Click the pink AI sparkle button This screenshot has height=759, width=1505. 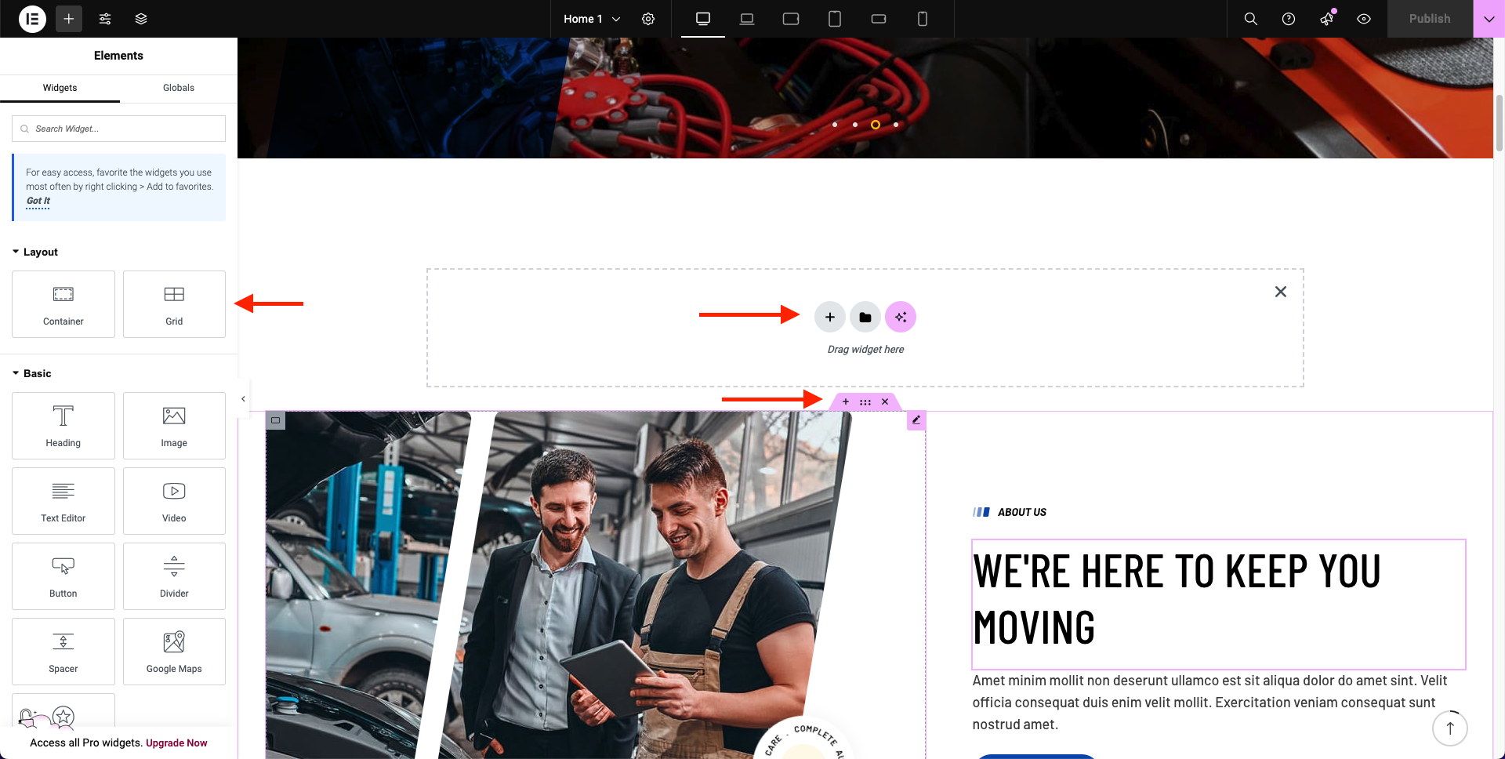click(900, 318)
